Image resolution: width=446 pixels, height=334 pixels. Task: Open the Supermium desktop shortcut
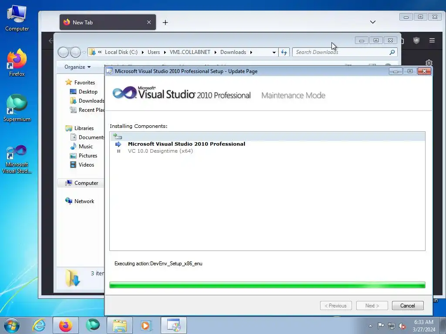point(17,108)
